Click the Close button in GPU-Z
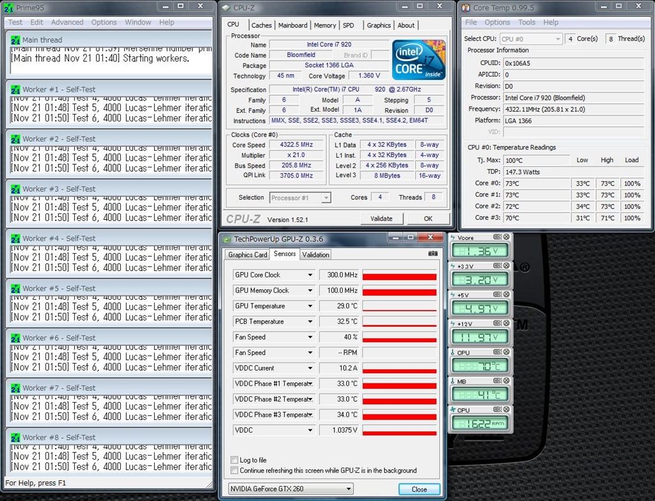 coord(419,489)
